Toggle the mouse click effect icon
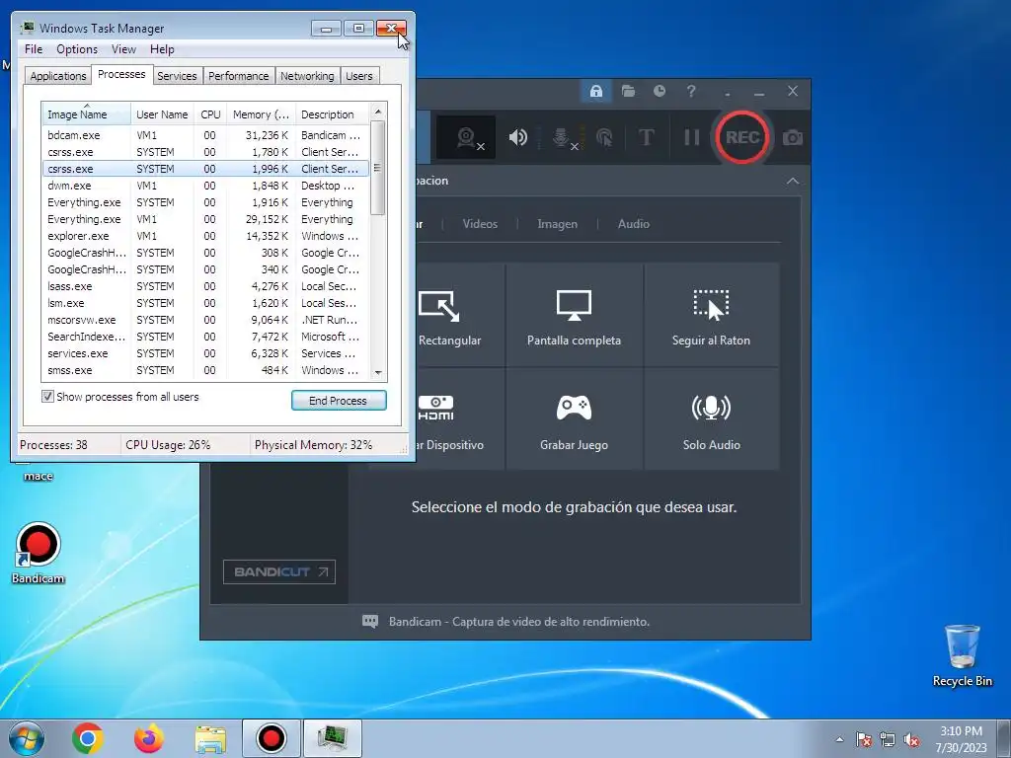This screenshot has height=758, width=1011. click(605, 137)
